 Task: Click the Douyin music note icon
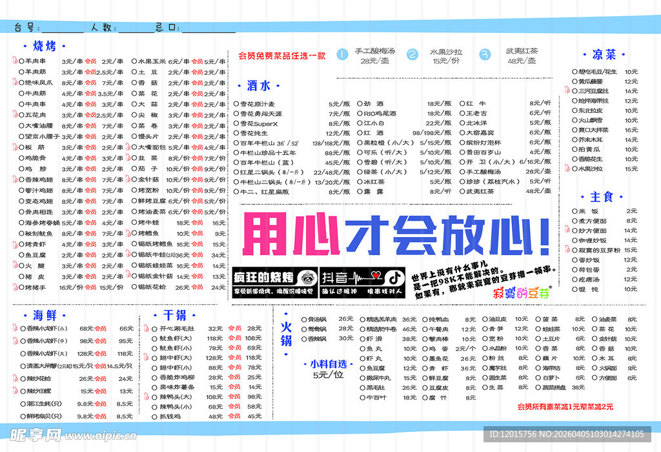[394, 276]
